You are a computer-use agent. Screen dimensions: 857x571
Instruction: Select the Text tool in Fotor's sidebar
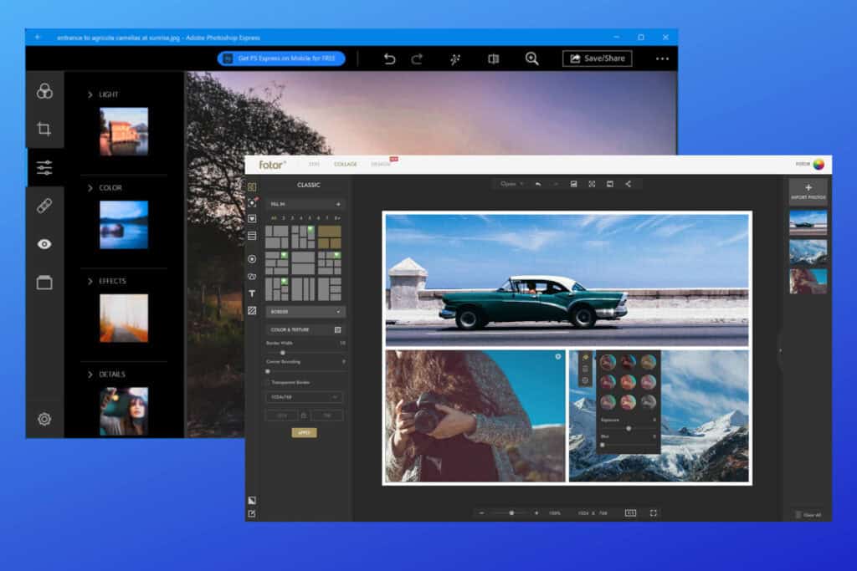pyautogui.click(x=254, y=293)
